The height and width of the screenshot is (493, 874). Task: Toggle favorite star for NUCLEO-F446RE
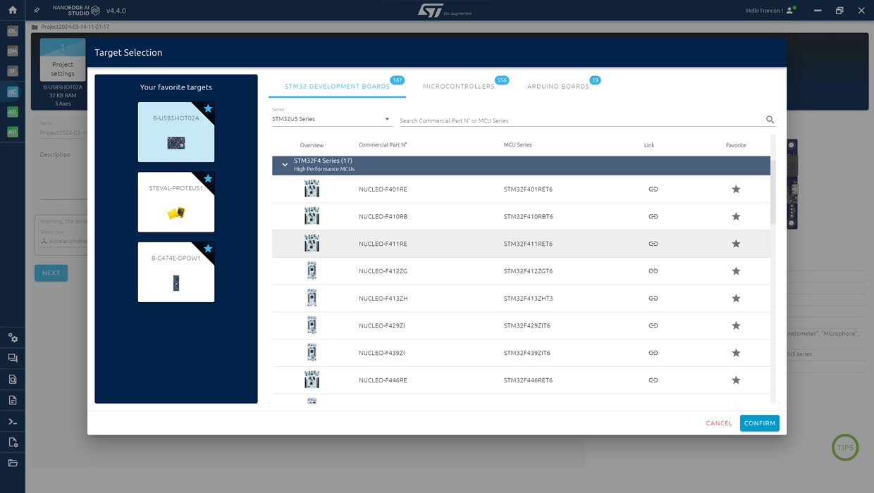click(x=736, y=380)
